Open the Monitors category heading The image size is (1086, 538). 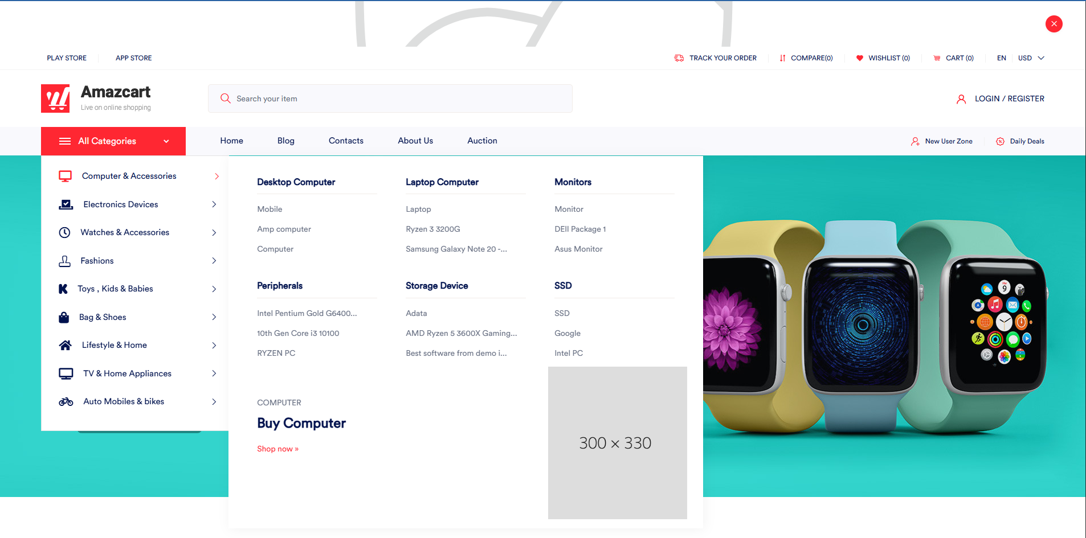[573, 182]
